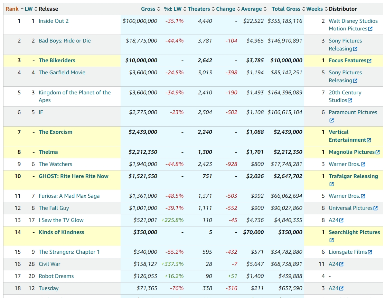Viewport: 385px width, 298px height.
Task: Go to The Watchers release page
Action: point(55,164)
